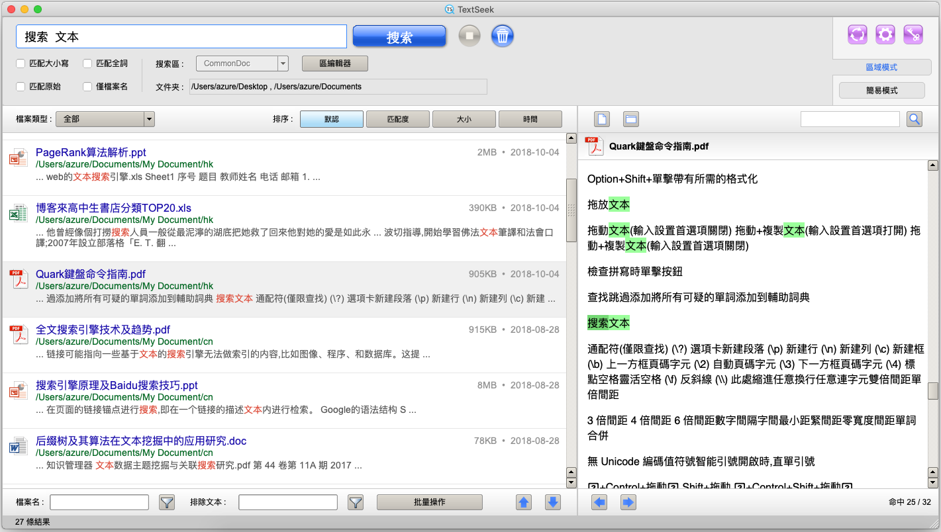This screenshot has width=941, height=532.
Task: Click the magnifier icon in preview pane
Action: click(x=915, y=119)
